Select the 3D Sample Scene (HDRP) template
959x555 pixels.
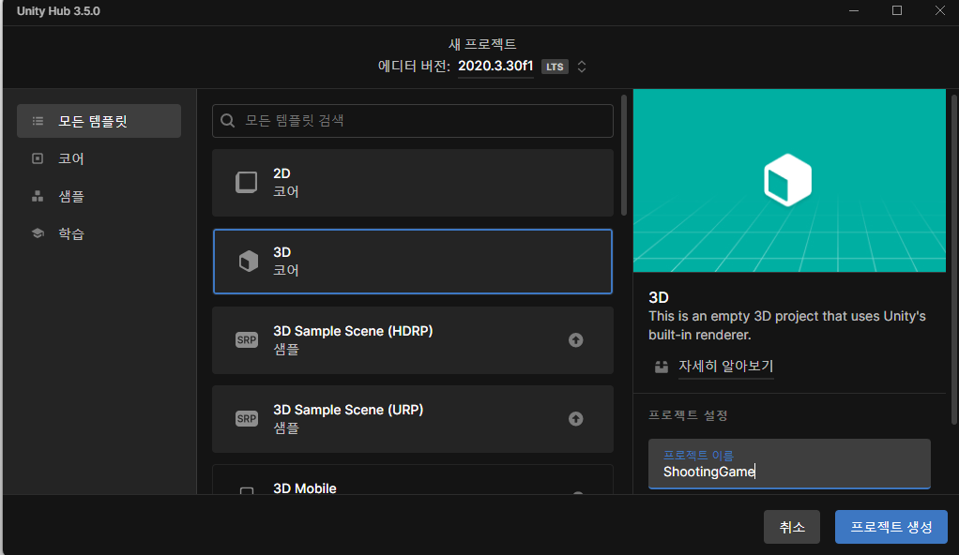pos(413,340)
